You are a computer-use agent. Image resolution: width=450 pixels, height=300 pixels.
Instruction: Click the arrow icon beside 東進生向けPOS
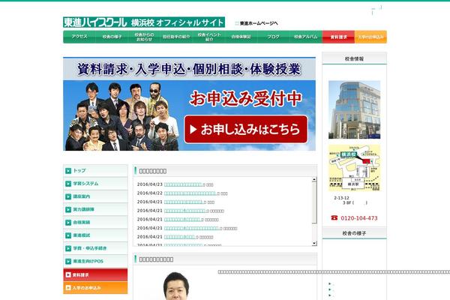tap(68, 262)
